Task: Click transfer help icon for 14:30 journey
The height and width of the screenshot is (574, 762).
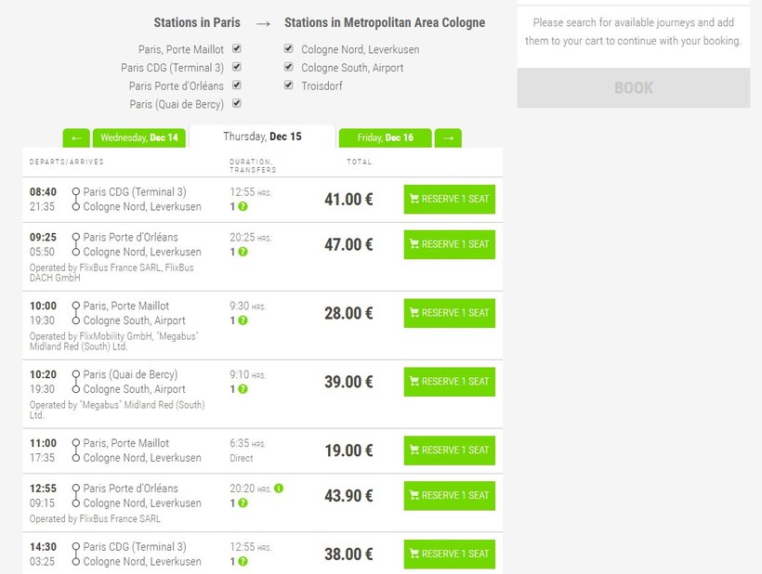Action: point(243,561)
